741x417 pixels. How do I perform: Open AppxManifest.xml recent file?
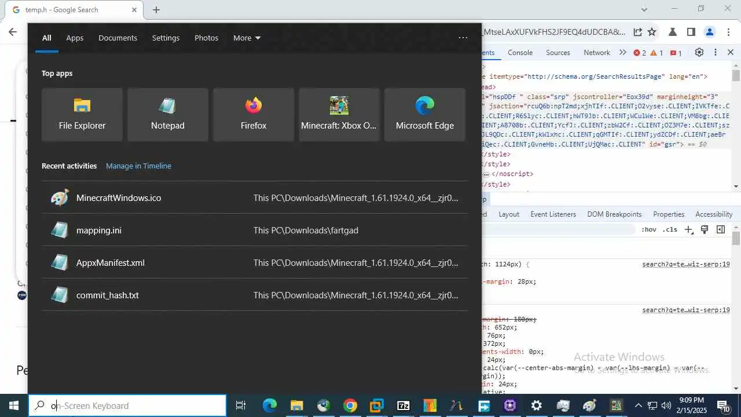pos(255,262)
